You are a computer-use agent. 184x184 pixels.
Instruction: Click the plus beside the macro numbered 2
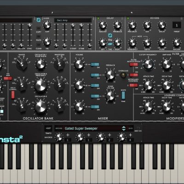109,135
